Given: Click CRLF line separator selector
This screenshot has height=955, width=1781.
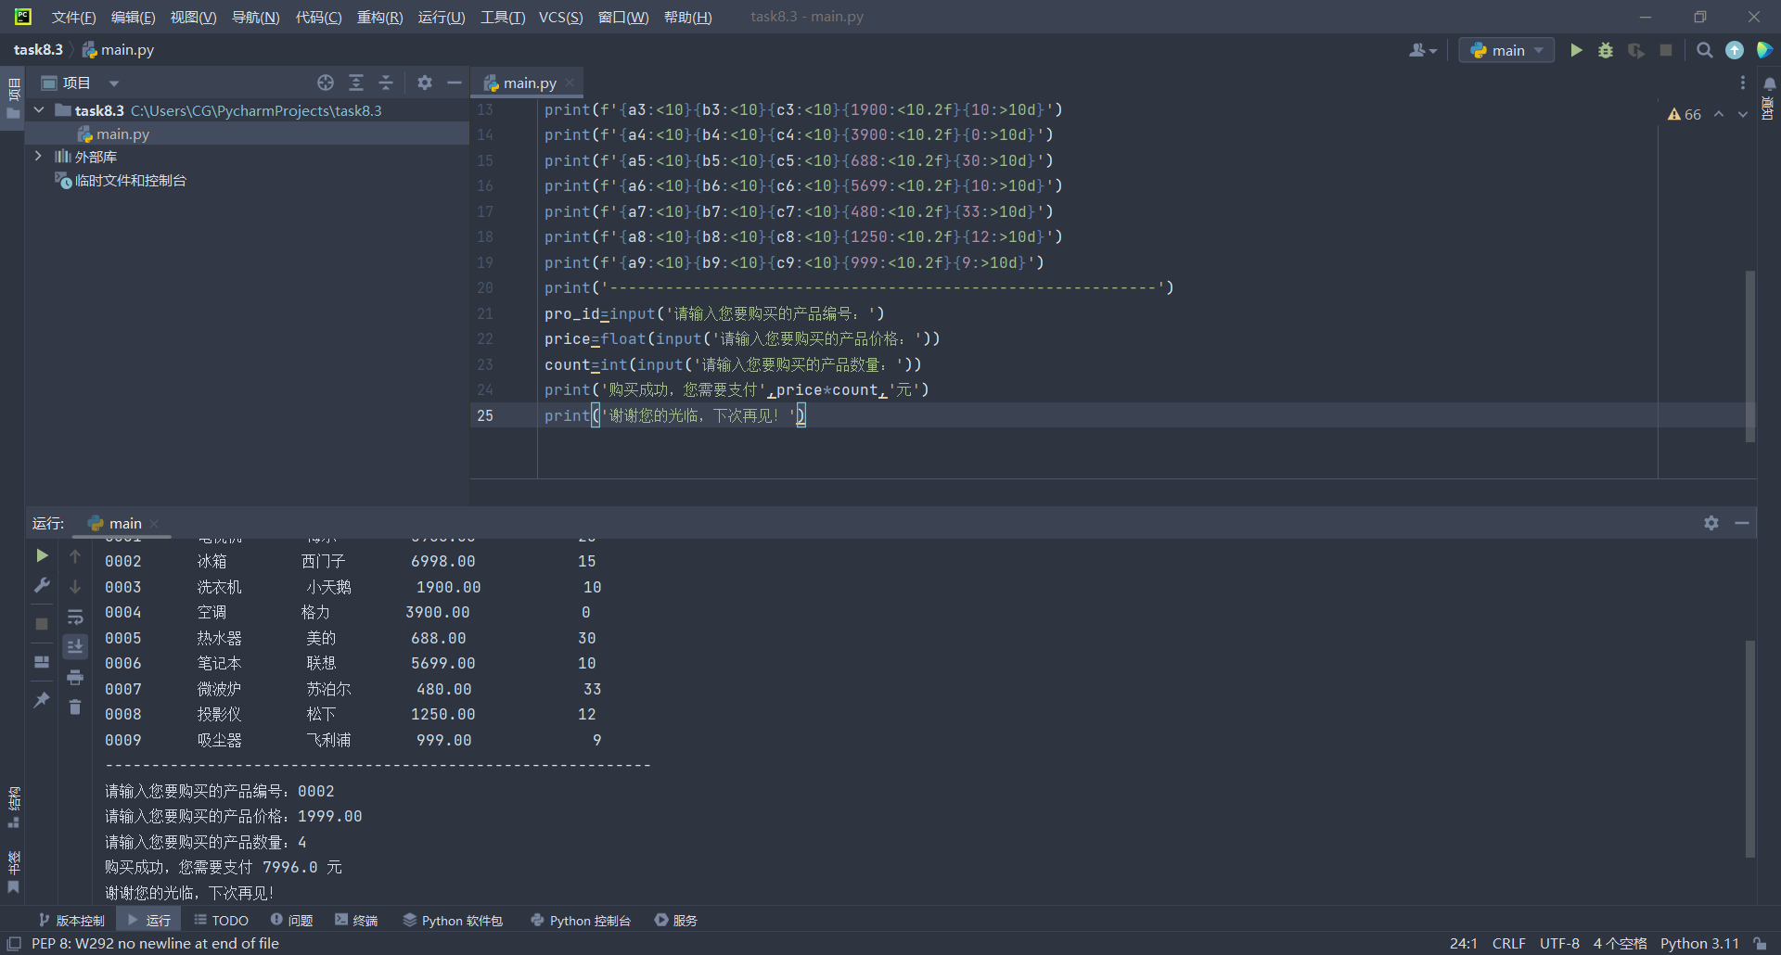Looking at the screenshot, I should pyautogui.click(x=1508, y=943).
